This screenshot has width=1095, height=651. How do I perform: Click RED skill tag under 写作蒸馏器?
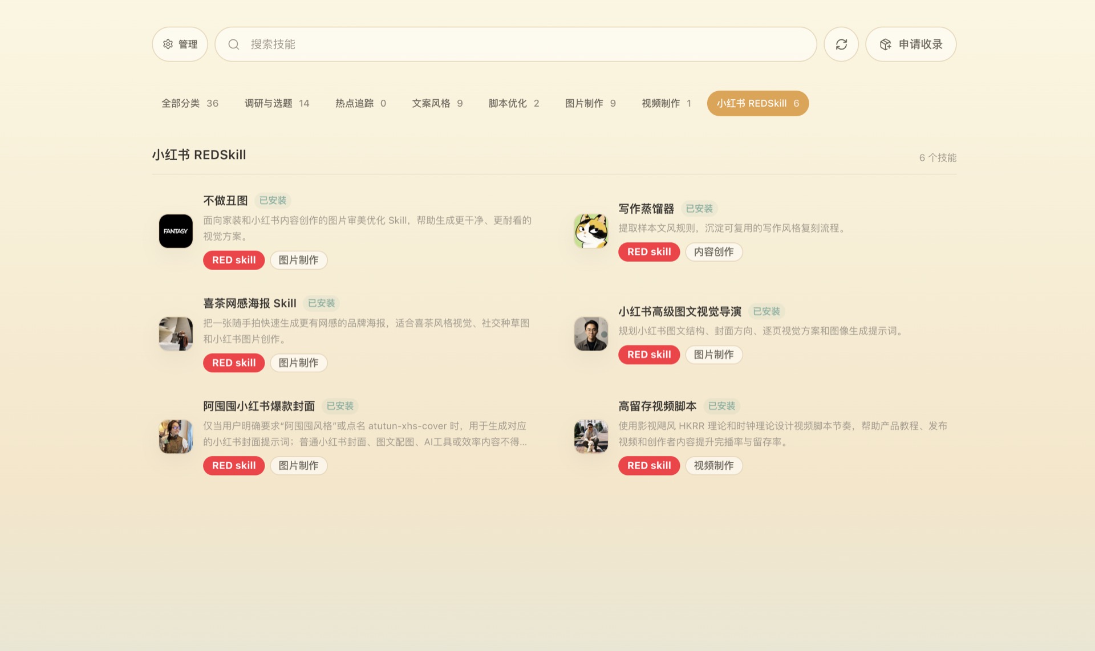(x=649, y=252)
